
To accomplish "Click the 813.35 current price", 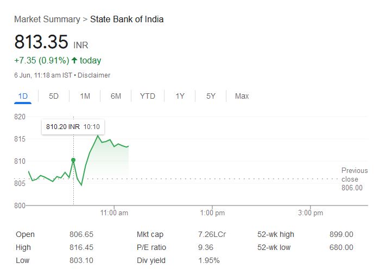I will [x=41, y=42].
